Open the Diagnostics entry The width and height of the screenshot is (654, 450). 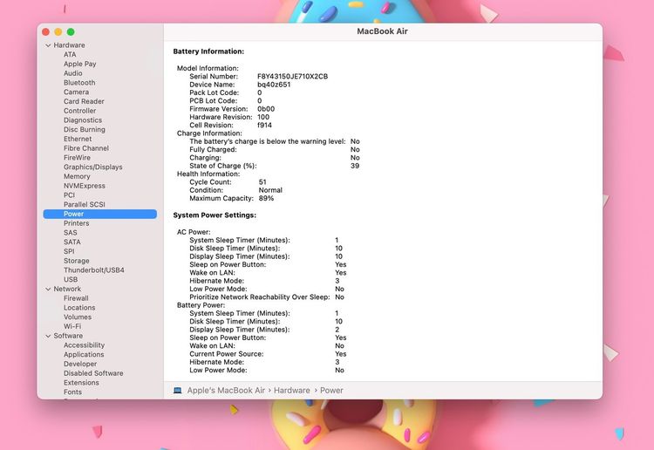click(83, 120)
